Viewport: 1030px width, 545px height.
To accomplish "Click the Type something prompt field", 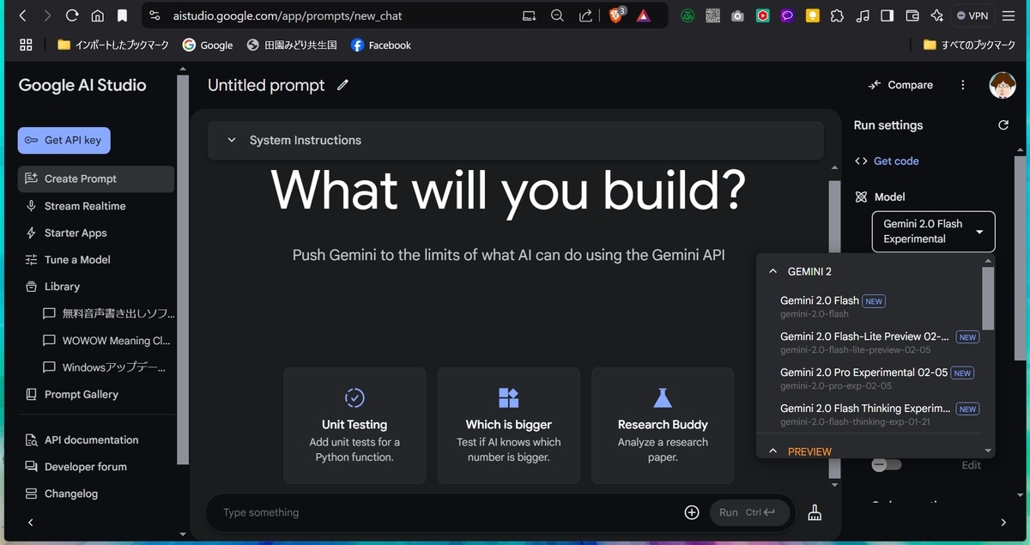I will (446, 512).
